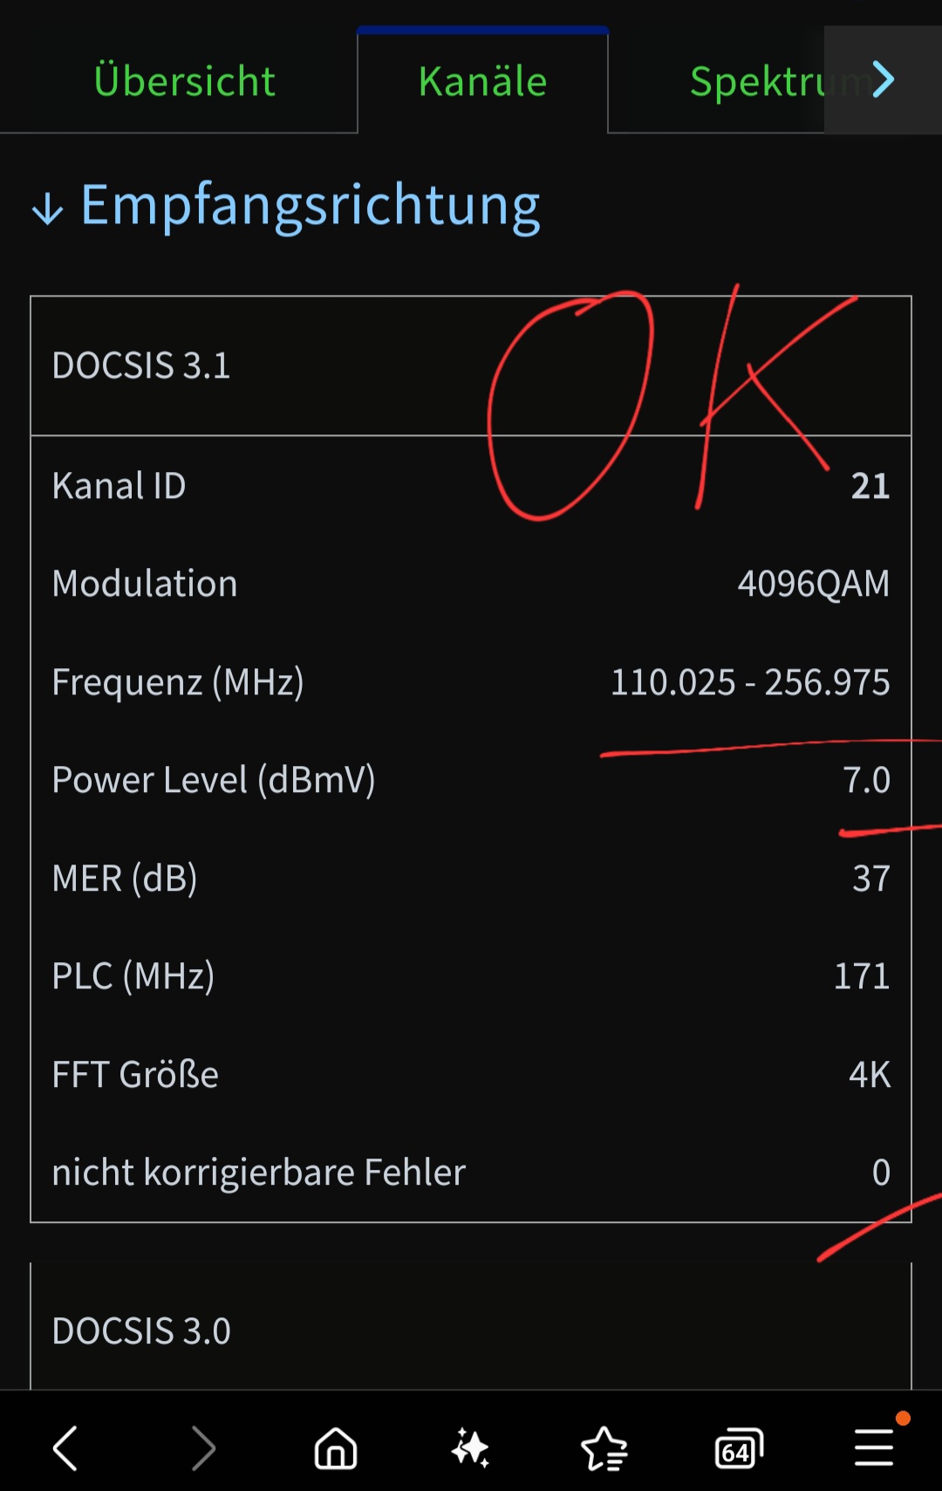Click the down arrow beside Empfangsrichtung
Viewport: 942px width, 1491px height.
click(x=47, y=209)
